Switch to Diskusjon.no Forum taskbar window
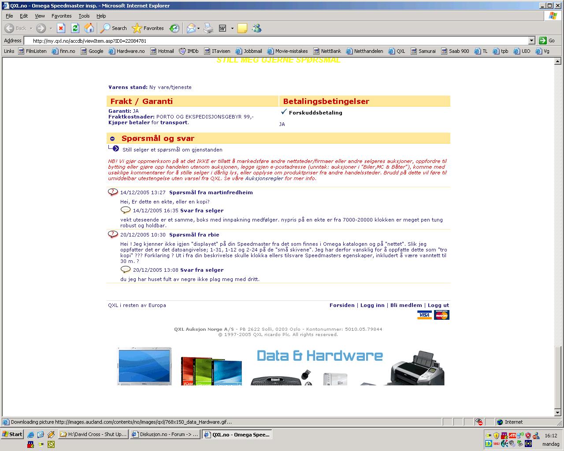Screen dimensions: 564x451 point(165,434)
